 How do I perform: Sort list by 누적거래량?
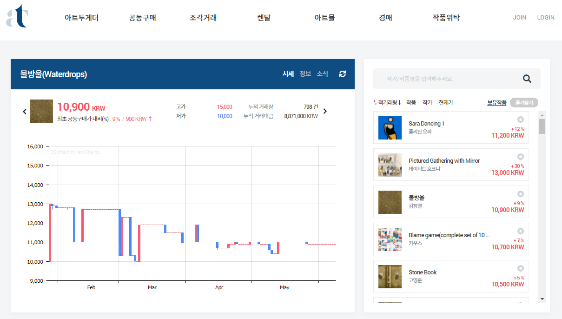click(387, 102)
